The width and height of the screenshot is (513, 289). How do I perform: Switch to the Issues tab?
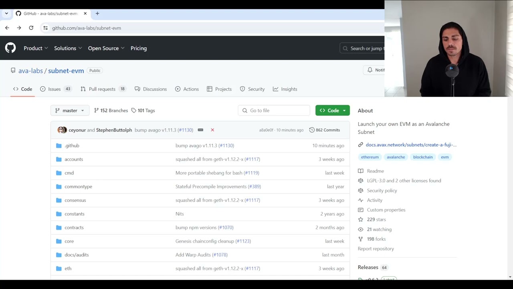(x=55, y=89)
